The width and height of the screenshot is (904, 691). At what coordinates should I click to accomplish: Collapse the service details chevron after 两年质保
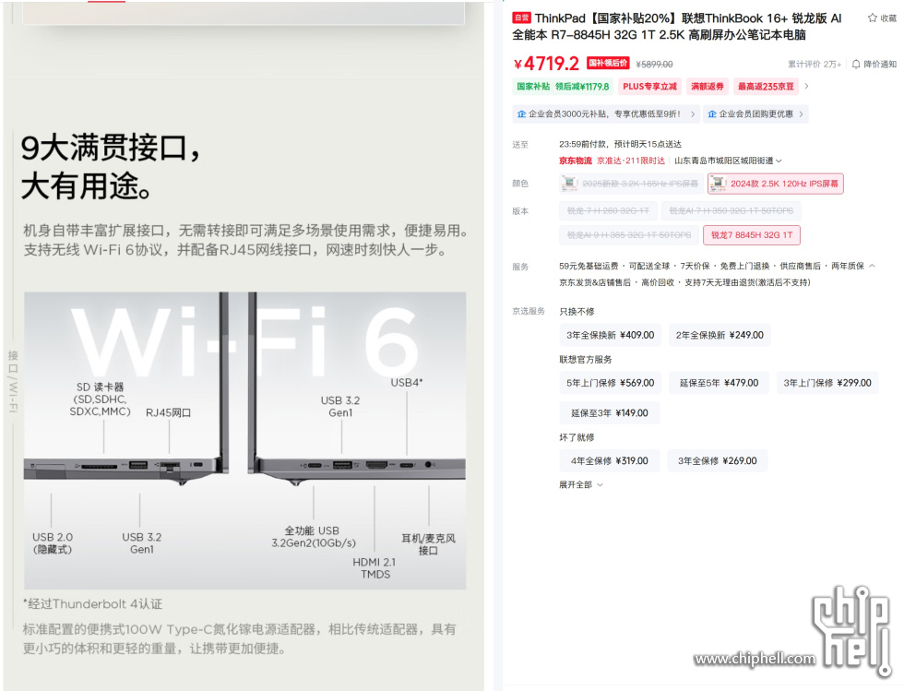coord(873,266)
